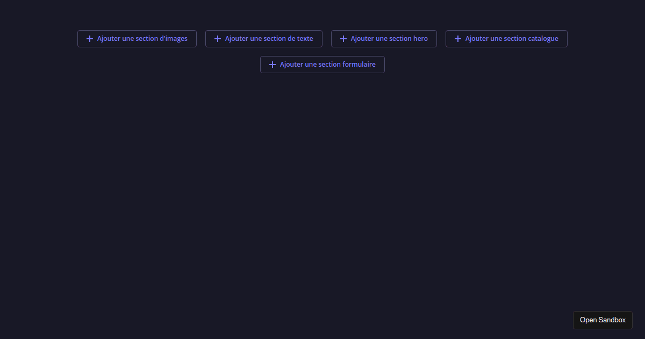Click 'Ajouter une section formulaire'
645x339 pixels.
click(x=322, y=64)
